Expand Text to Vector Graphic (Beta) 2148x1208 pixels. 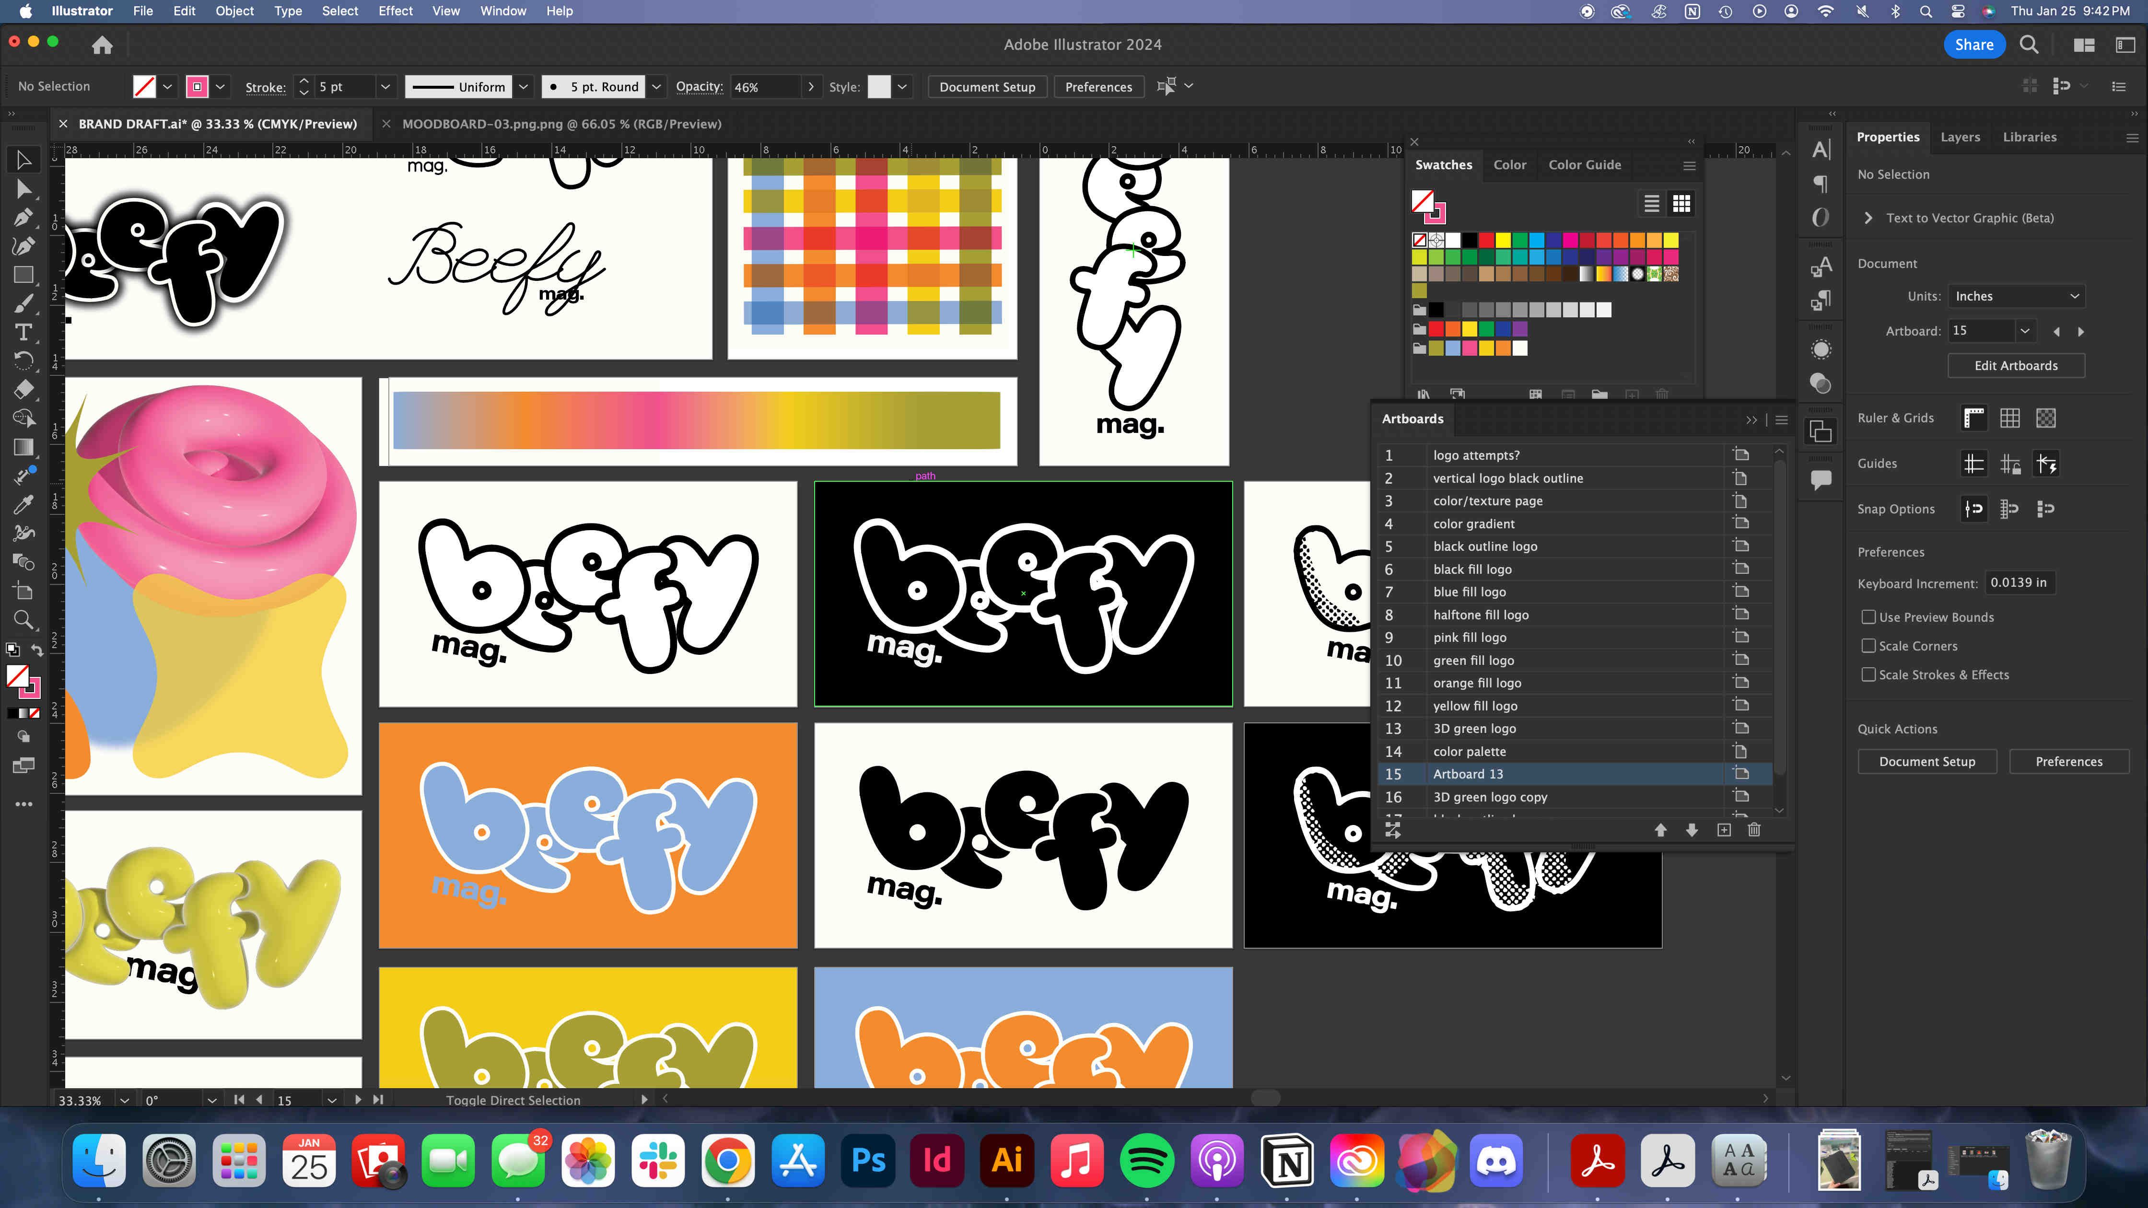pos(1868,218)
